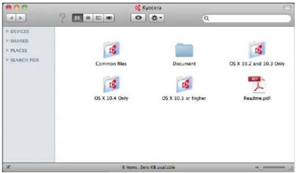The height and width of the screenshot is (173, 296).
Task: Click the Finder search field
Action: pyautogui.click(x=247, y=18)
